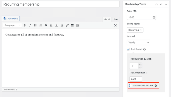Add a blockquote
This screenshot has width=171, height=97.
tap(46, 25)
